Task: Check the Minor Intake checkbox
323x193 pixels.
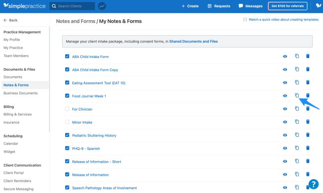Action: pos(67,122)
